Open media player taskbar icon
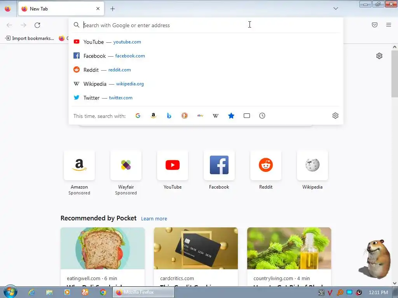398x298 pixels. tap(67, 292)
